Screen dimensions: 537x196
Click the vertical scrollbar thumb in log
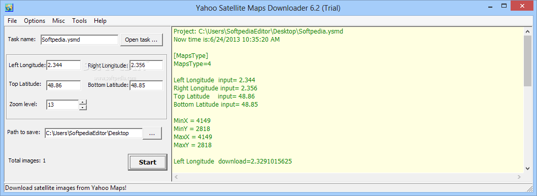point(527,60)
